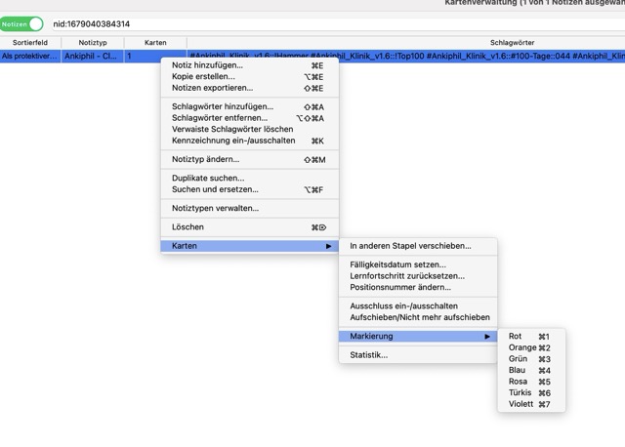625x447 pixels.
Task: Toggle Ausschluss ein-/ausschalten
Action: coord(404,305)
